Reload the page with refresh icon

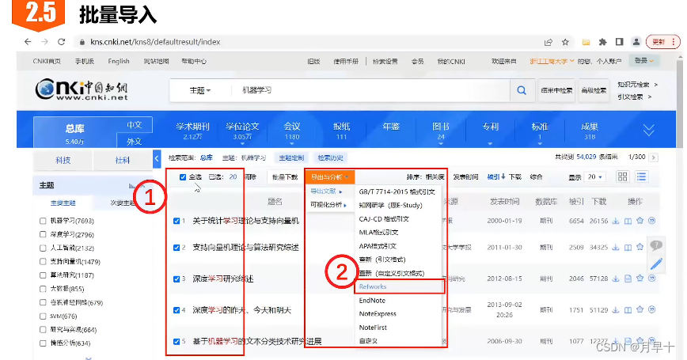point(62,42)
